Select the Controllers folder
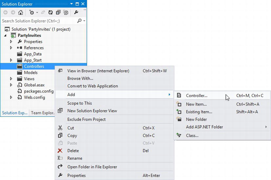The image size is (271, 180). pyautogui.click(x=34, y=67)
